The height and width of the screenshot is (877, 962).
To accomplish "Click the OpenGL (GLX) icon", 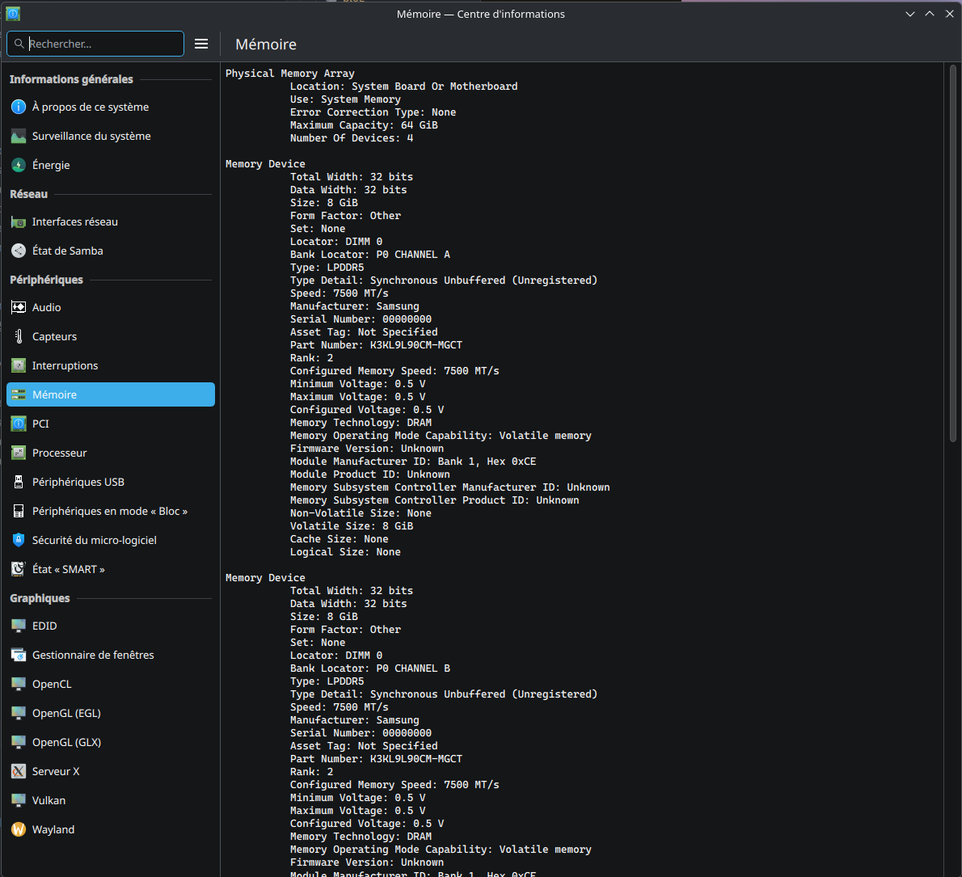I will tap(19, 743).
